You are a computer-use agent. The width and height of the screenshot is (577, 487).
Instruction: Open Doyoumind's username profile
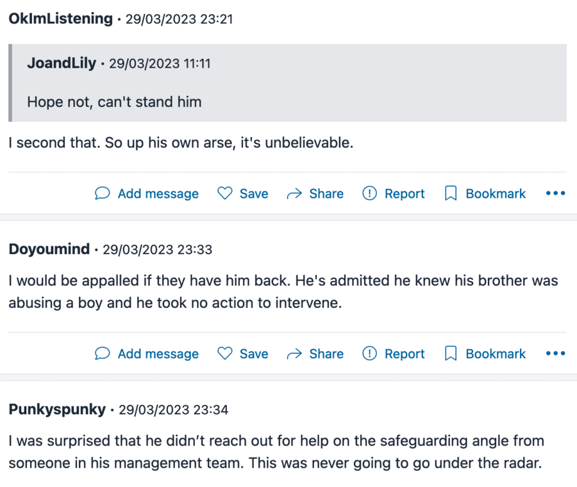click(x=49, y=249)
